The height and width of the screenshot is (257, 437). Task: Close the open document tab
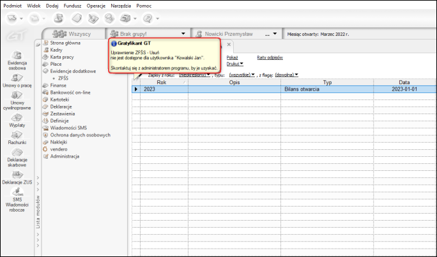pos(229,44)
